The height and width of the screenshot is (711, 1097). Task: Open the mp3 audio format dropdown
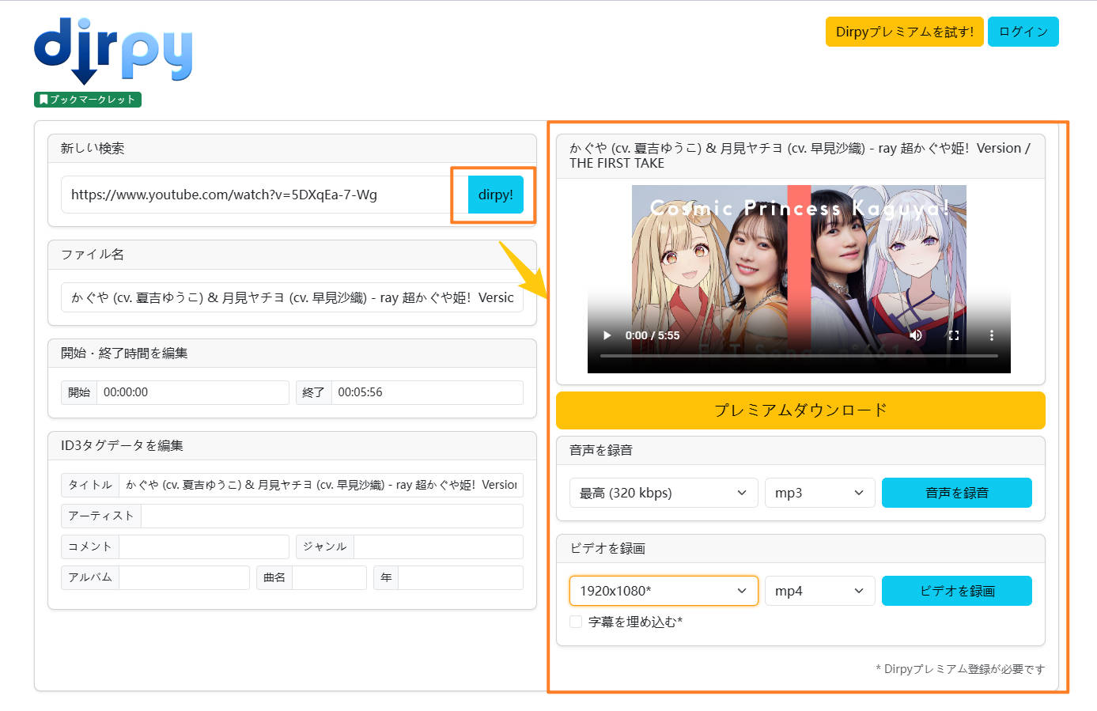(819, 493)
